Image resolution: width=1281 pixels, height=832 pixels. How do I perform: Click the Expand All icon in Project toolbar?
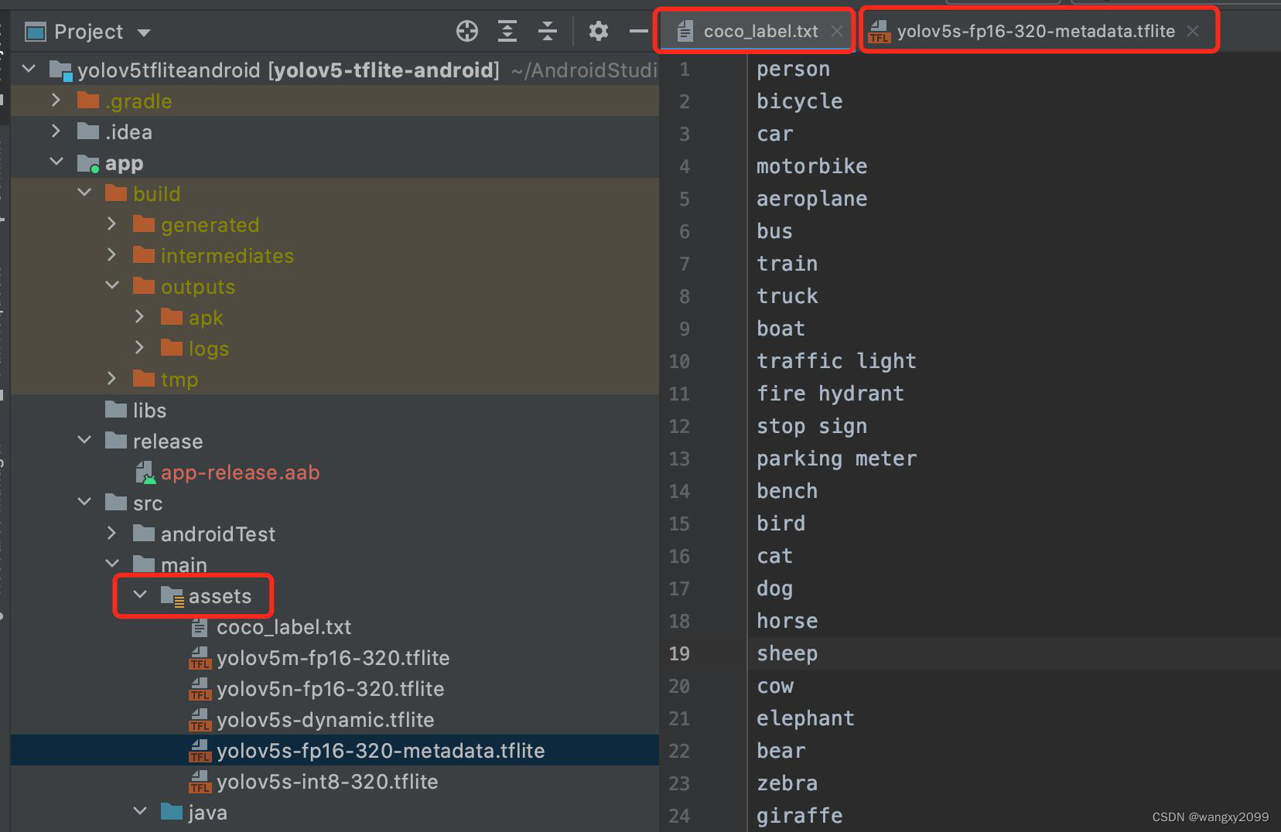click(507, 31)
